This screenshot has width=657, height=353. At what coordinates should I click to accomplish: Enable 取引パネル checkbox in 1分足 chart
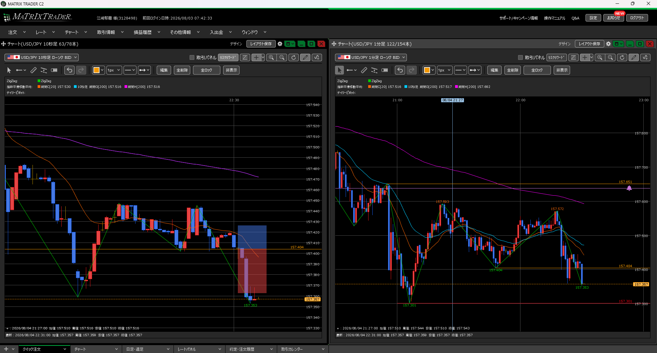tap(520, 57)
